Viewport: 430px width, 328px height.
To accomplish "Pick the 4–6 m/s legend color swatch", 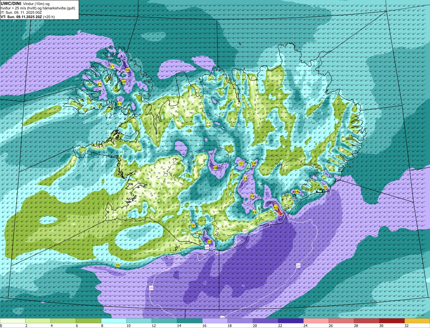I will [63, 321].
